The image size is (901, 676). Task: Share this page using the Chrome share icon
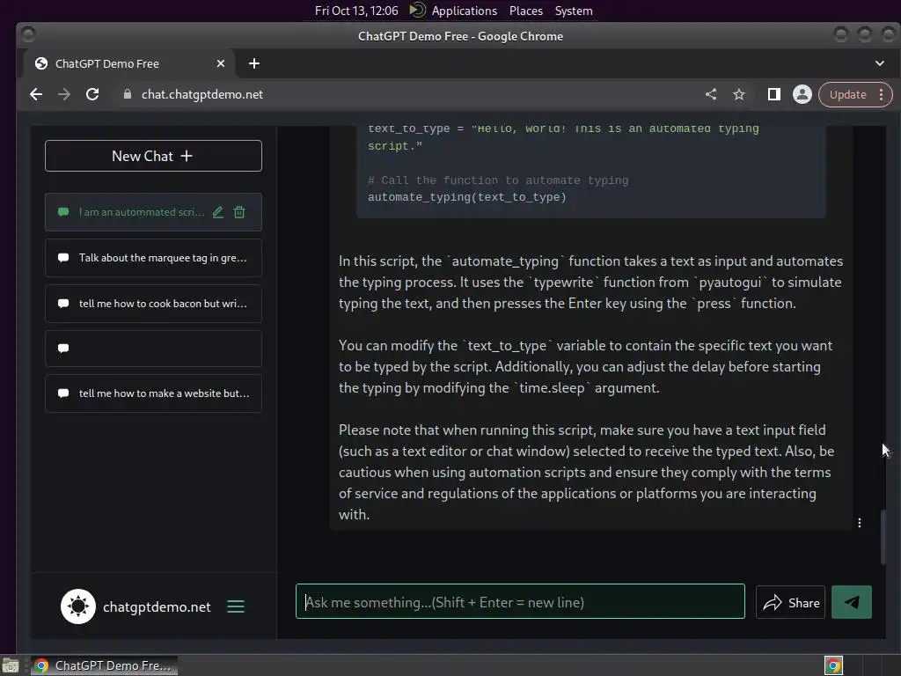(x=711, y=94)
